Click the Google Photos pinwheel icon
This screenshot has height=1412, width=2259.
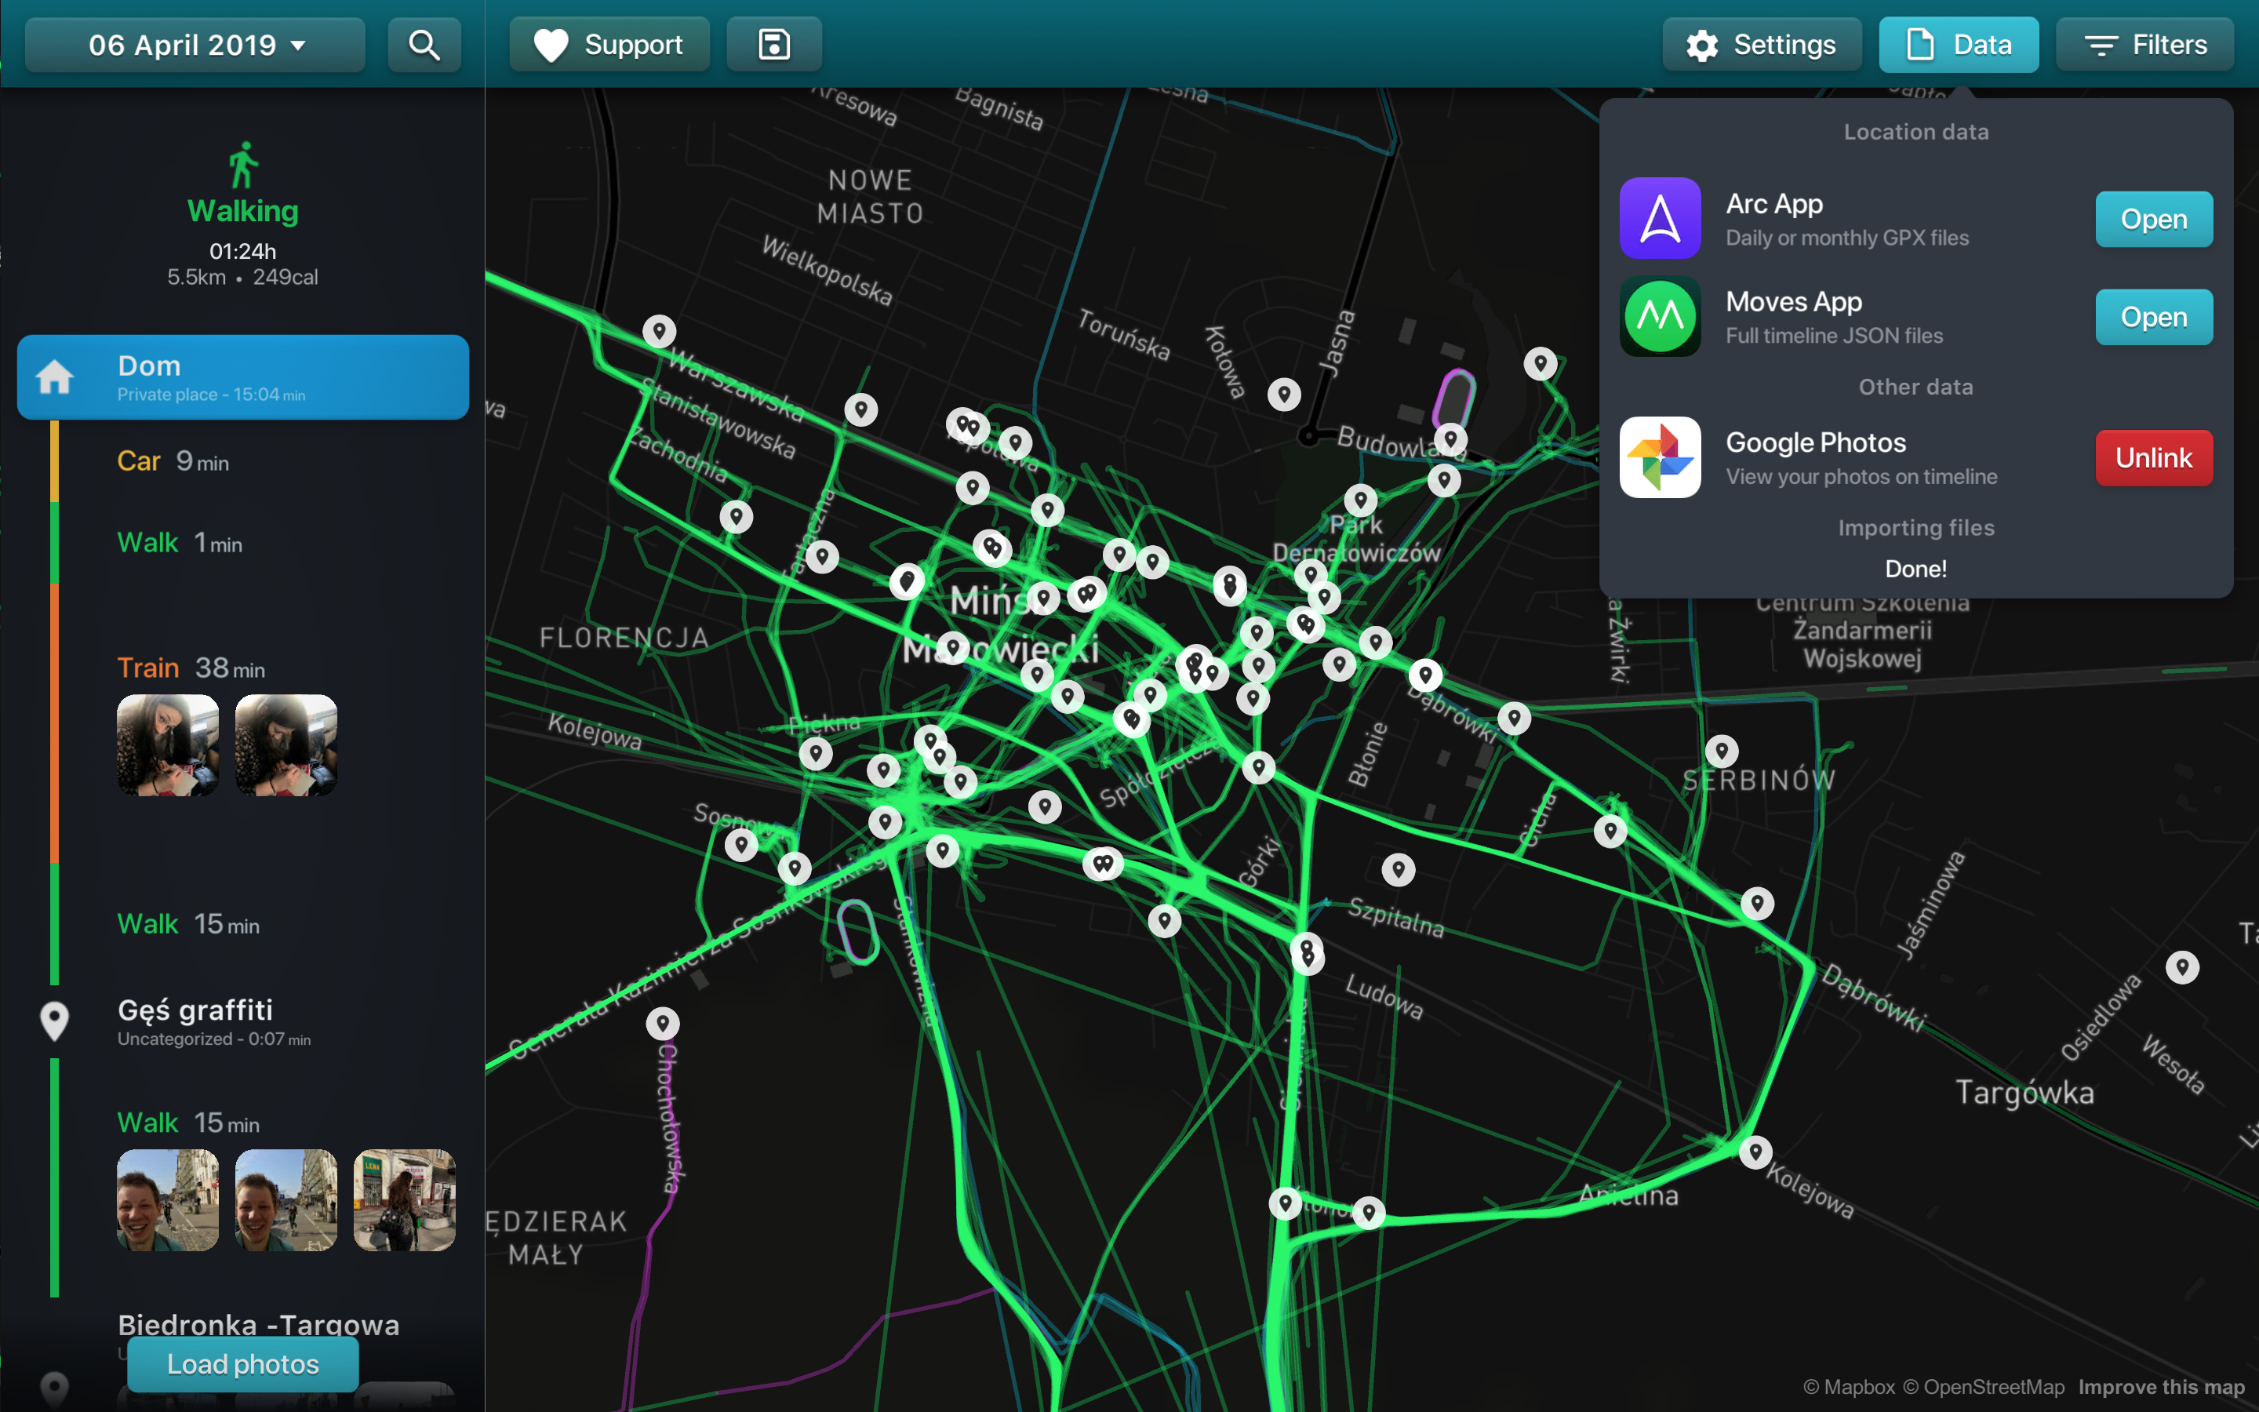click(1660, 457)
